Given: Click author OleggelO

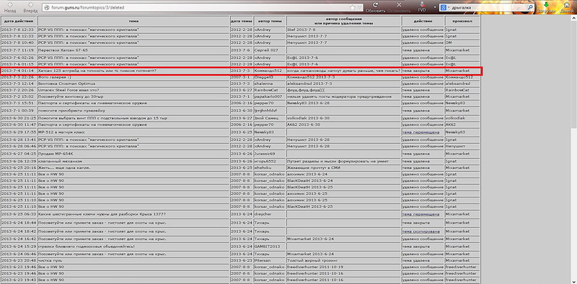Looking at the screenshot, I should (263, 77).
